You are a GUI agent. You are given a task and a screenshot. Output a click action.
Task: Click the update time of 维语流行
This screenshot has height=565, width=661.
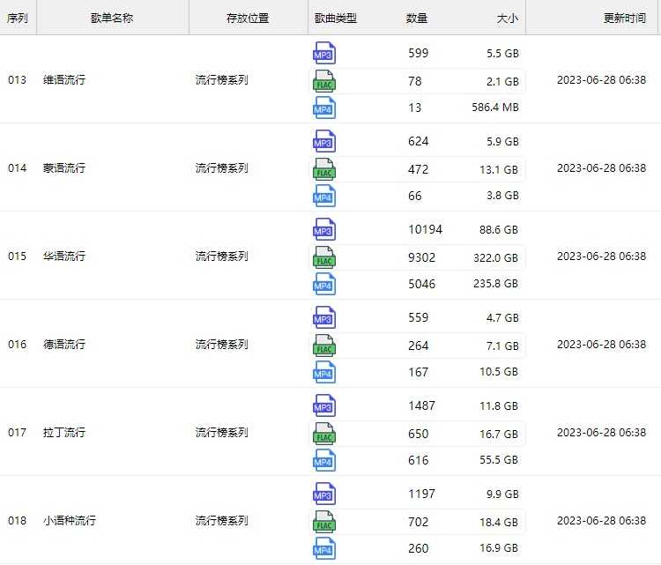(602, 79)
